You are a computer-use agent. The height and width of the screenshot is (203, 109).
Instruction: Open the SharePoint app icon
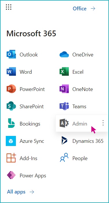pos(11,106)
